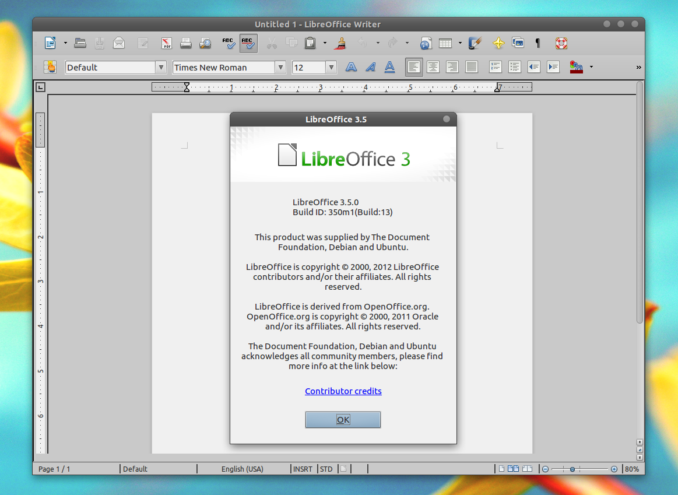Select the Format Paintbrush tool

[x=341, y=43]
